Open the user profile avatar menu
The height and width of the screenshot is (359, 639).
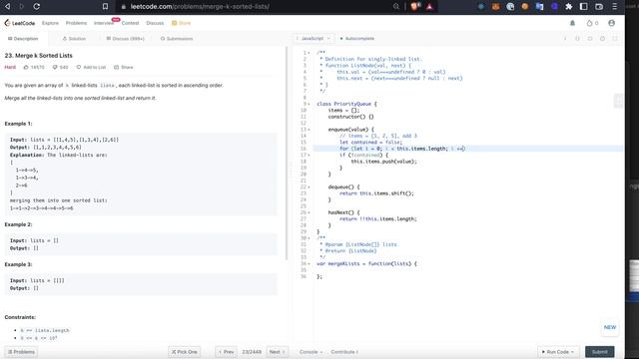(x=611, y=23)
